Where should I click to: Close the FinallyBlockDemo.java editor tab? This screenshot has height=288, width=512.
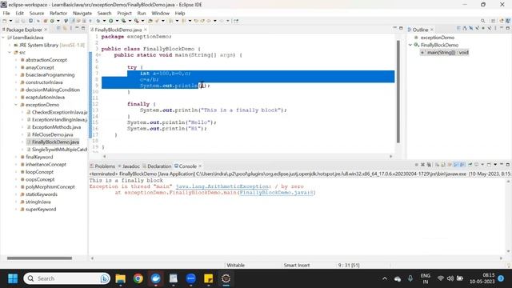point(146,30)
